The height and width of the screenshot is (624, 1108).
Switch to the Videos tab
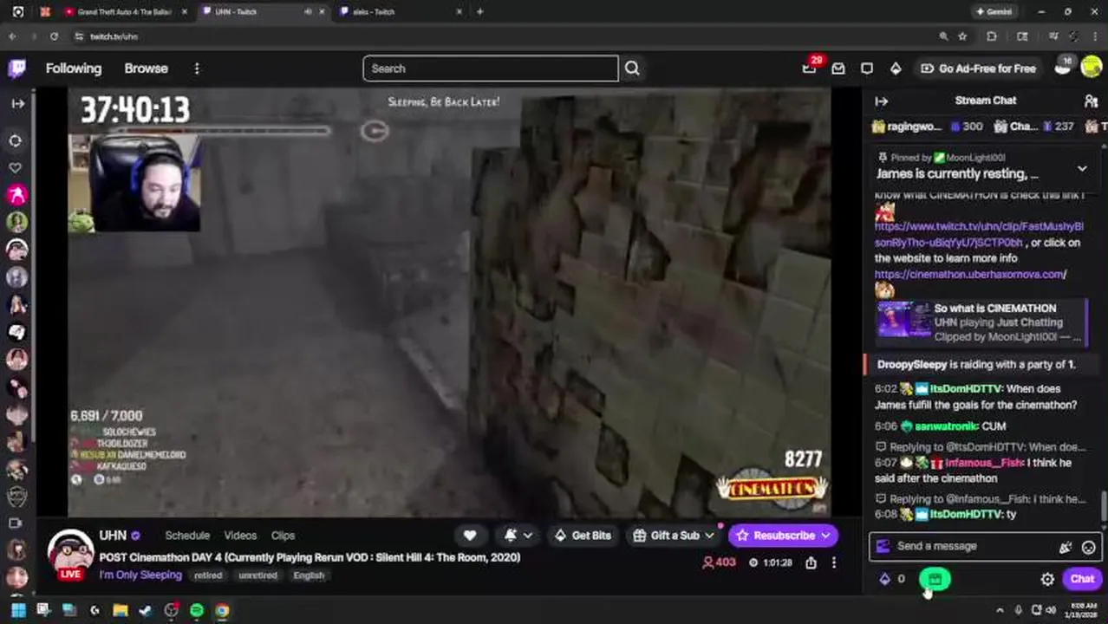pos(240,536)
